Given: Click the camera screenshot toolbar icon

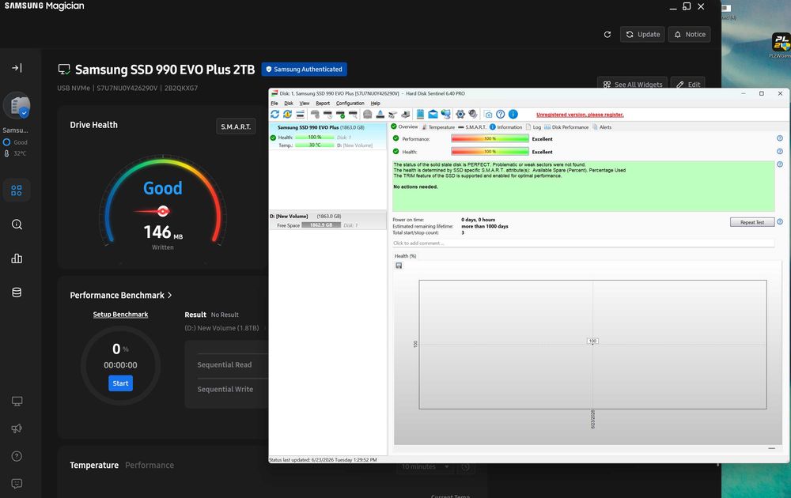Looking at the screenshot, I should point(488,115).
